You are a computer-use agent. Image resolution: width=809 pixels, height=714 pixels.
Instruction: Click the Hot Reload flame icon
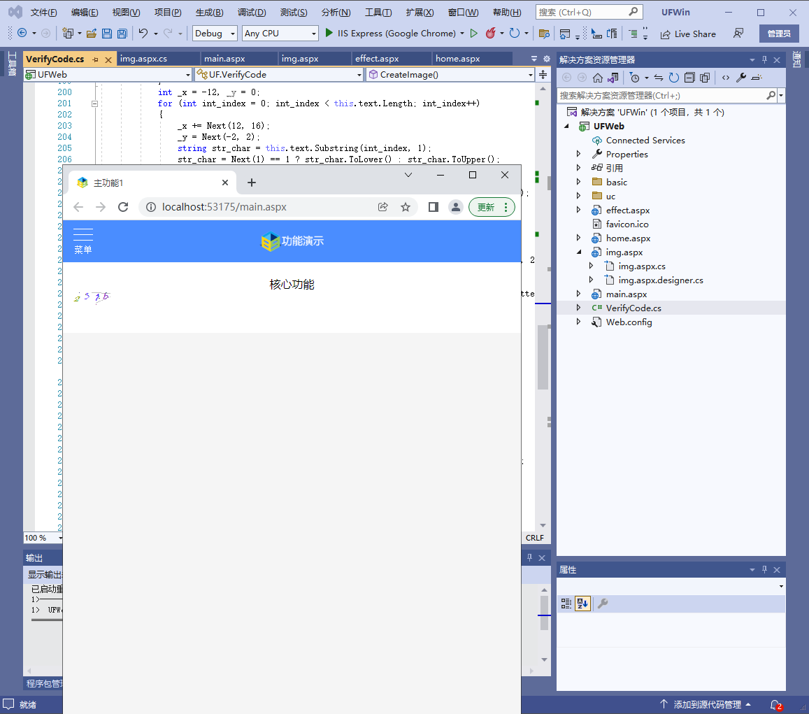pyautogui.click(x=490, y=34)
